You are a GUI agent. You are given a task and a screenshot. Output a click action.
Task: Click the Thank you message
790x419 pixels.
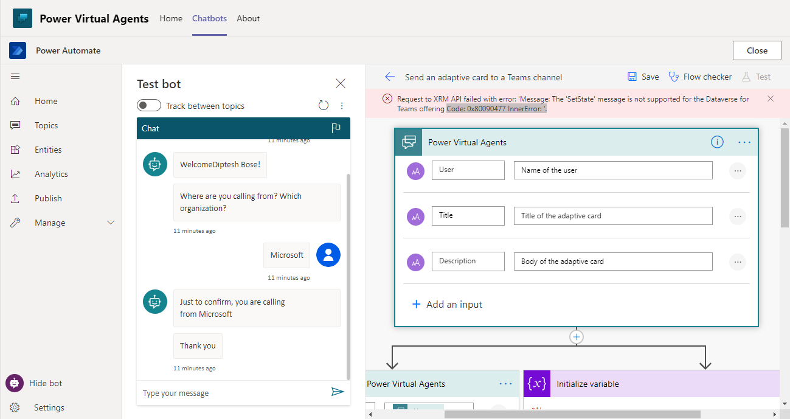tap(198, 345)
